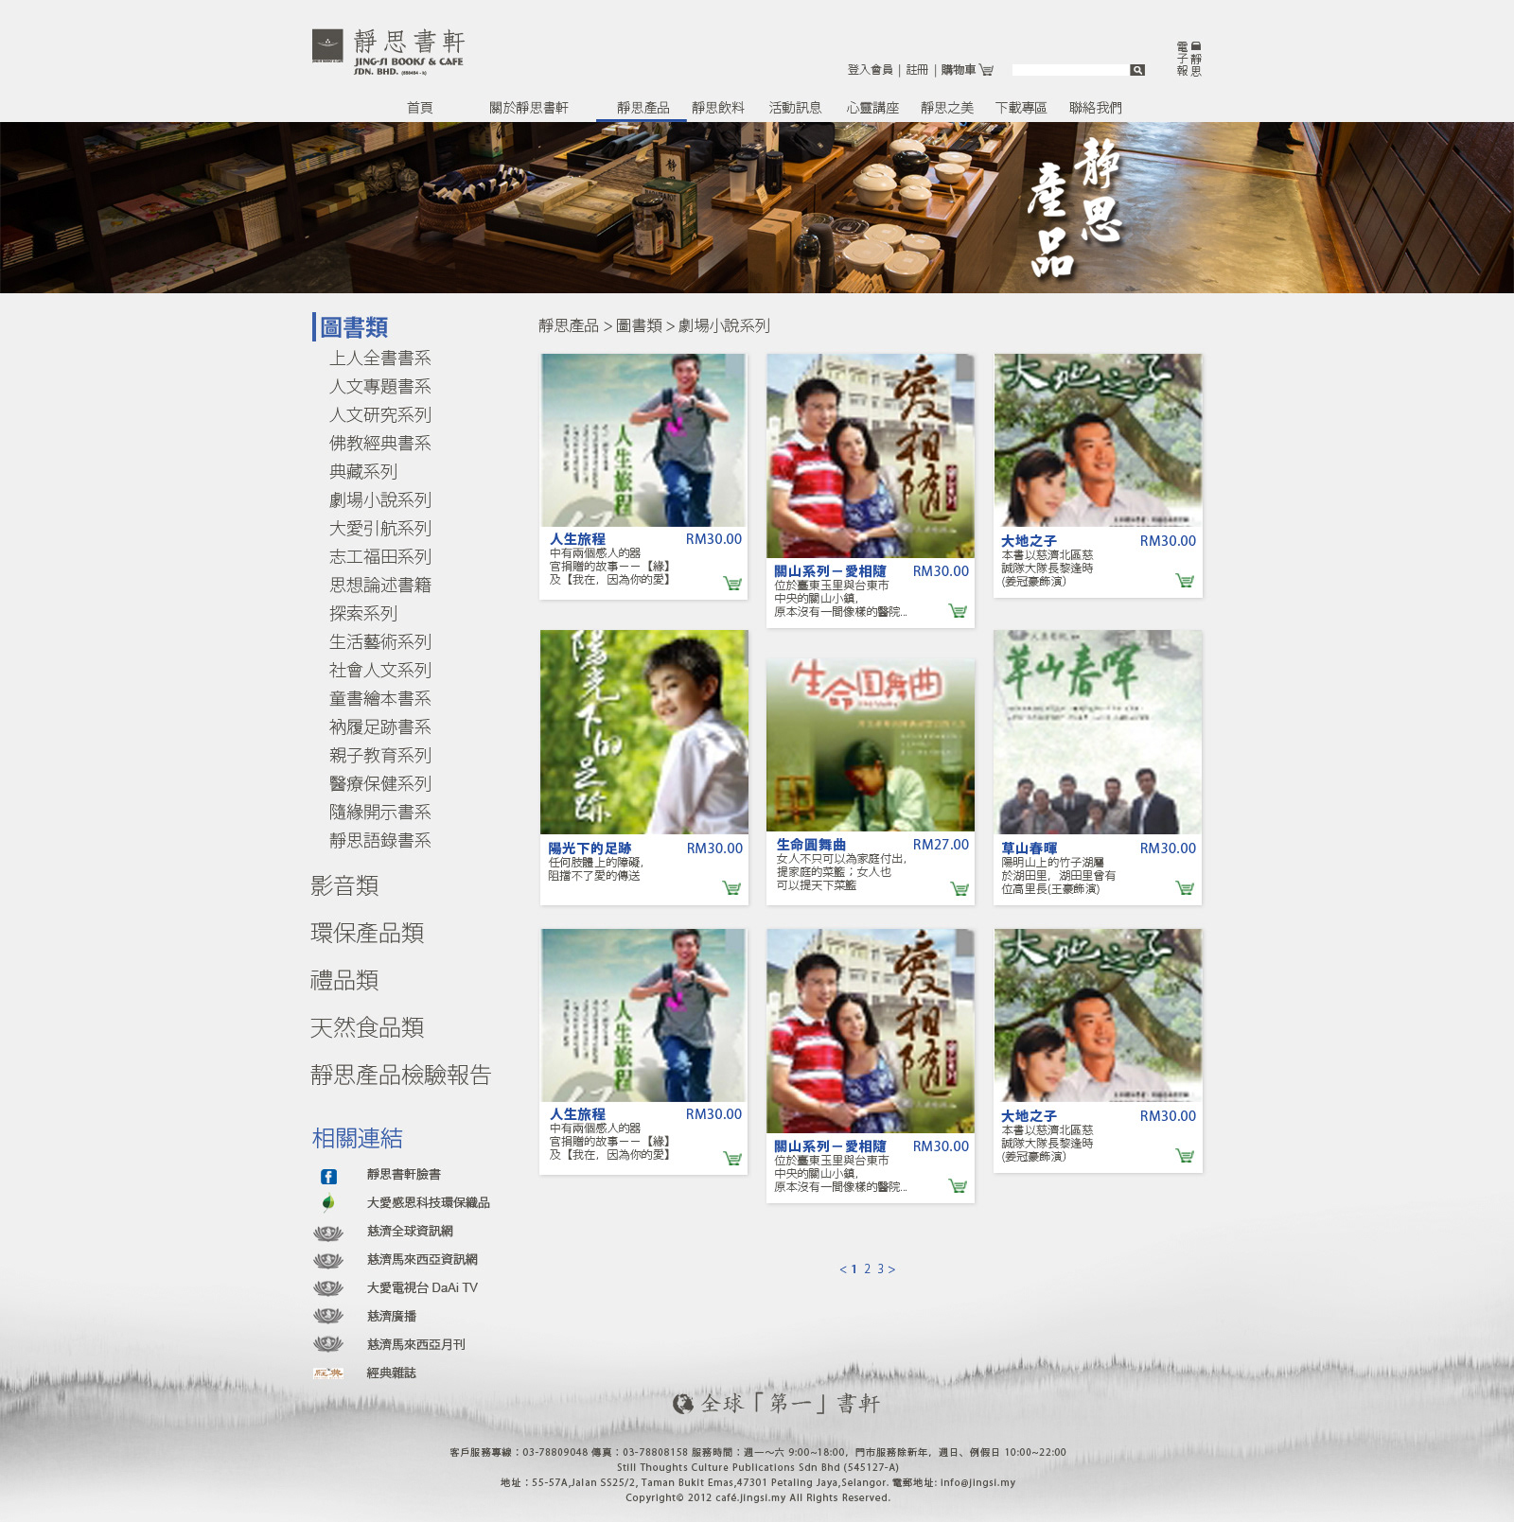The width and height of the screenshot is (1514, 1522).
Task: Open the 陽光下的足跡 book cover
Action: pos(643,732)
